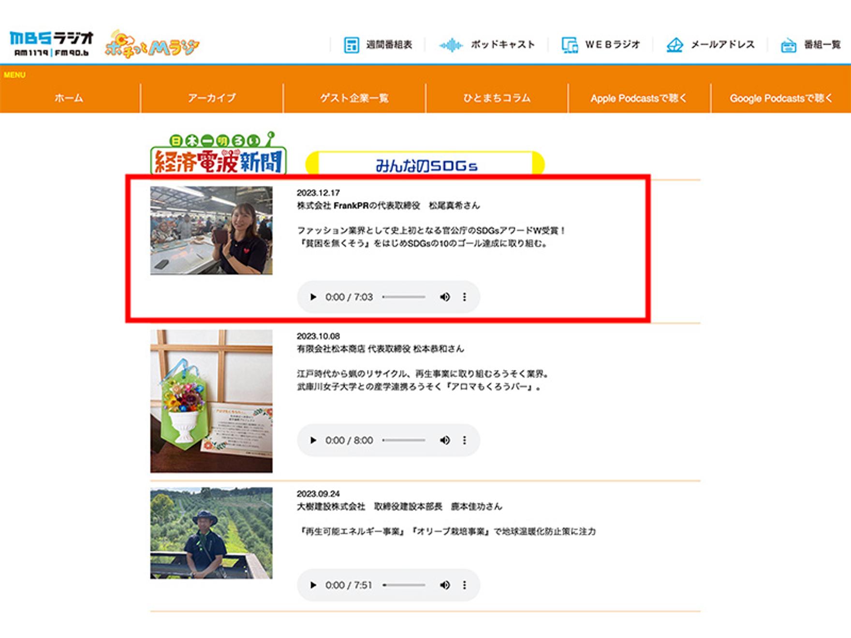Mute the 7:03 audio player

pos(445,297)
